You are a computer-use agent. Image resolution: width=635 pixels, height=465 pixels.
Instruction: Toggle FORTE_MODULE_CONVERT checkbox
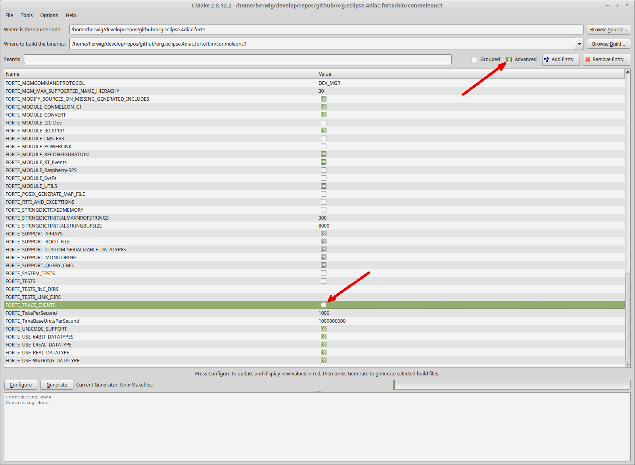pyautogui.click(x=324, y=115)
